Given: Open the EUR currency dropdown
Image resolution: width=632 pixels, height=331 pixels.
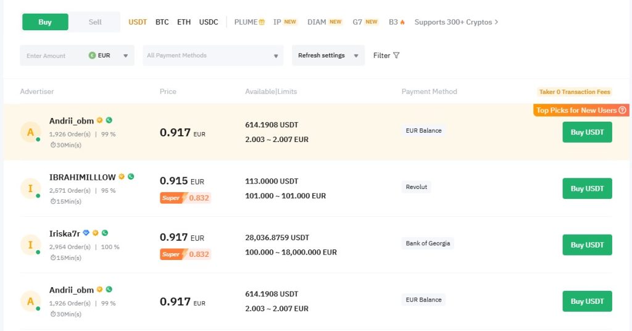Looking at the screenshot, I should (x=108, y=56).
